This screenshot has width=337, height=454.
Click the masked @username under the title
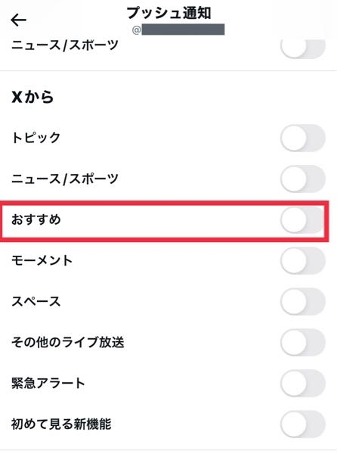tap(178, 30)
